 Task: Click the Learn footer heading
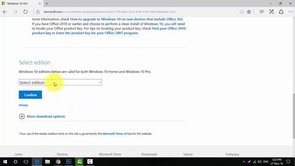(18, 154)
